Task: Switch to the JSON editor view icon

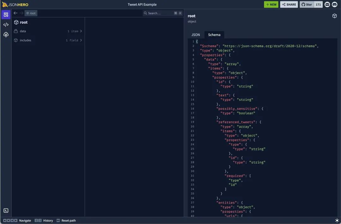Action: (x=6, y=24)
